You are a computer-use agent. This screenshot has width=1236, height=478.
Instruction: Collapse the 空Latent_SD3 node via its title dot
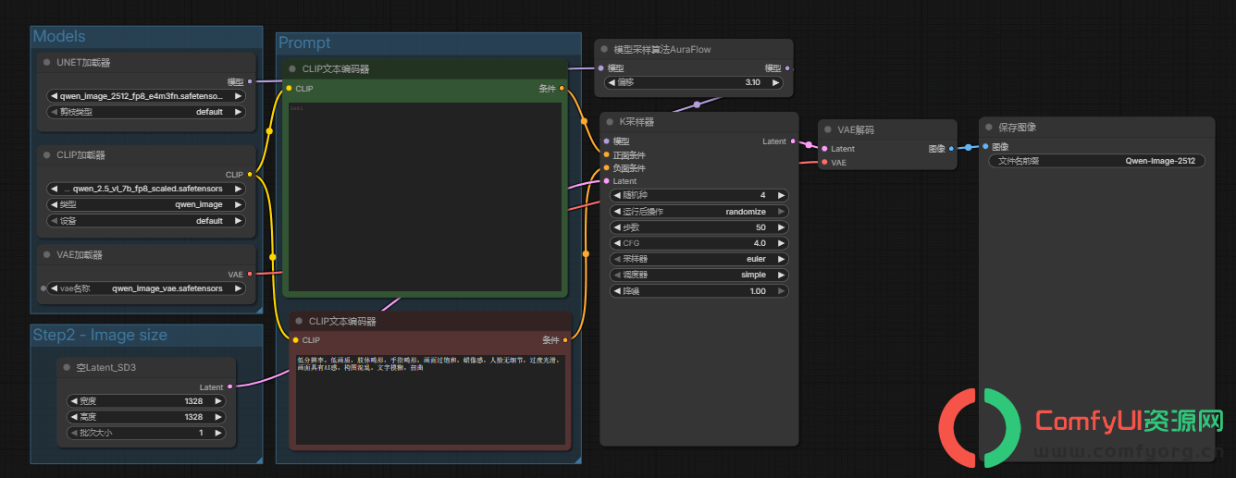click(68, 368)
